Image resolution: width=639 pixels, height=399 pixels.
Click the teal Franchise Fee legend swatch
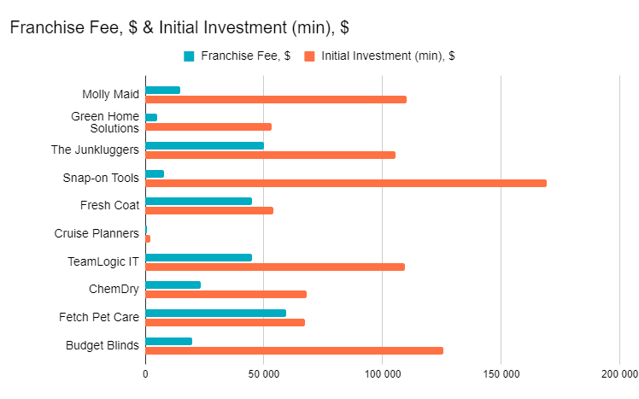[189, 56]
